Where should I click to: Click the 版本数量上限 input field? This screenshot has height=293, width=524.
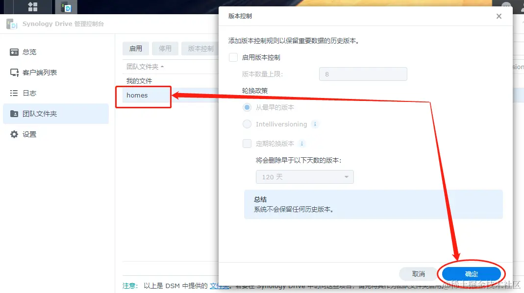pos(363,74)
